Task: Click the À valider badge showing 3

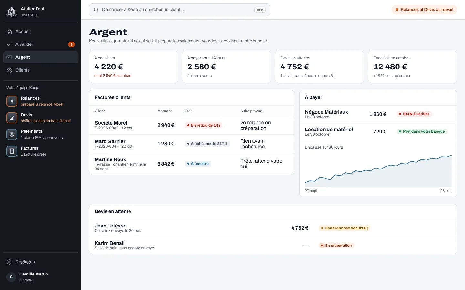Action: point(72,44)
